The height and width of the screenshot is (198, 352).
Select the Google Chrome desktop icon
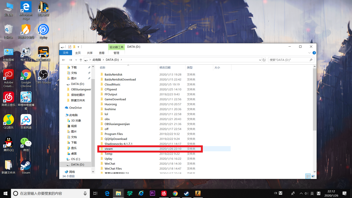(x=26, y=78)
